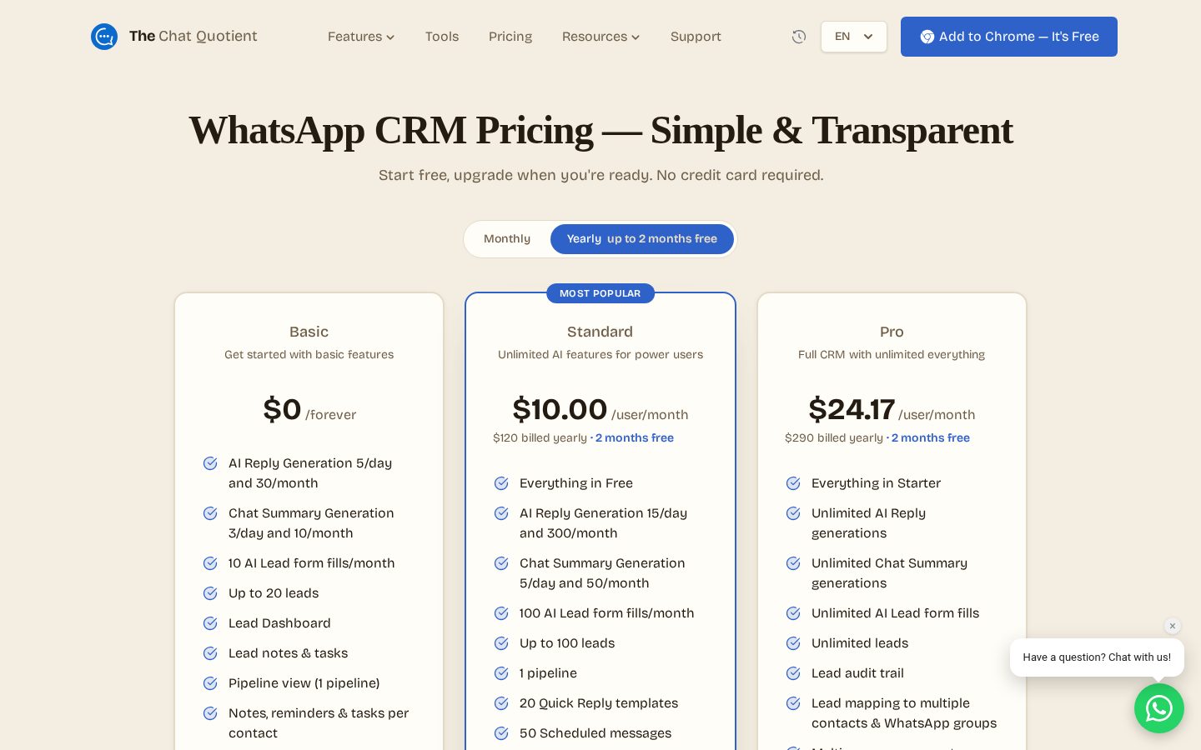The width and height of the screenshot is (1201, 750).
Task: Open the Pricing page
Action: tap(510, 37)
